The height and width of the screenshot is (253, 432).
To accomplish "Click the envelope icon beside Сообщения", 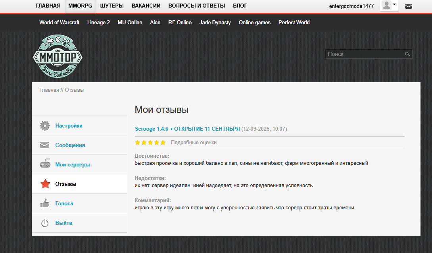I will pos(45,145).
